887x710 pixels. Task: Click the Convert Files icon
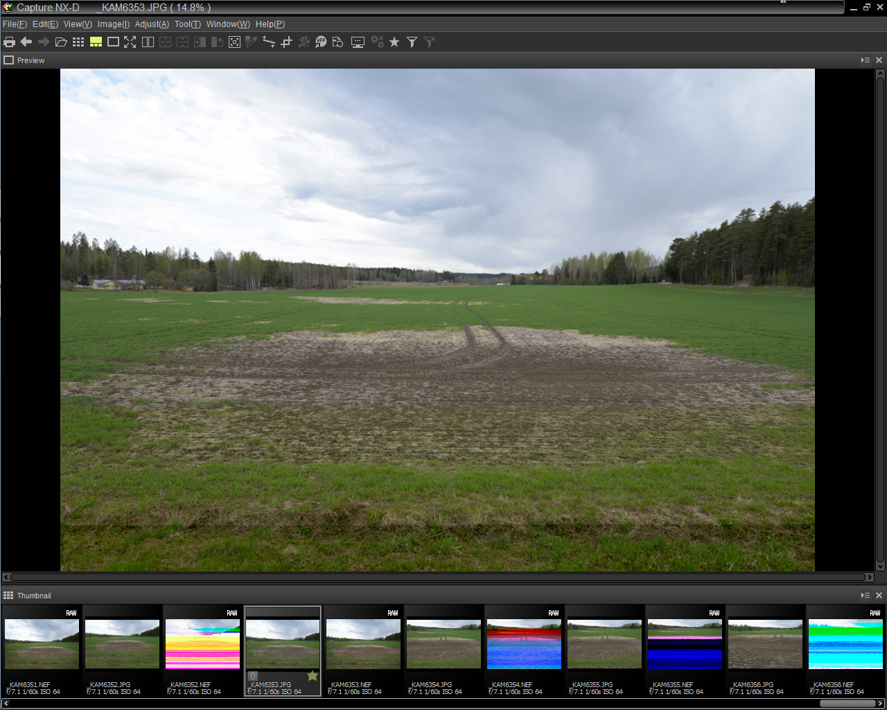coord(338,42)
